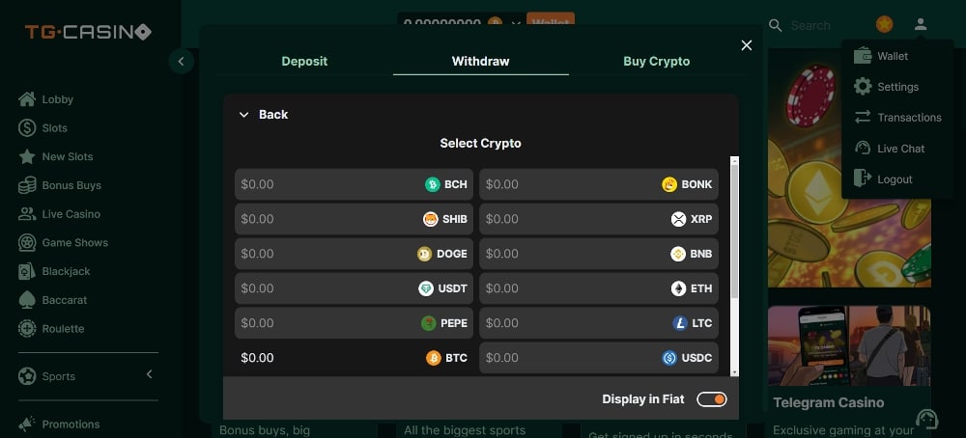Open the Telegram Casino promo image
Viewport: 966px width, 438px height.
point(849,345)
